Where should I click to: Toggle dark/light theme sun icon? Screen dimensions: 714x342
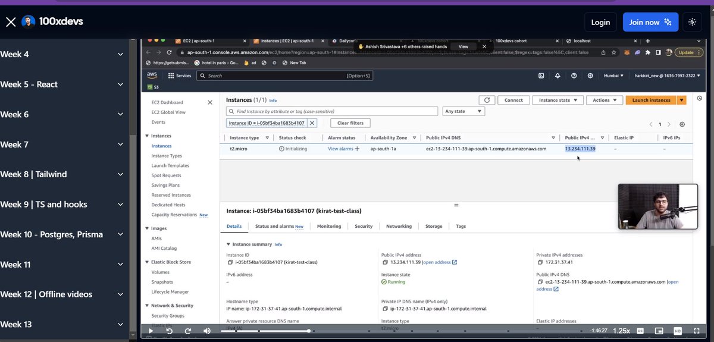(692, 22)
